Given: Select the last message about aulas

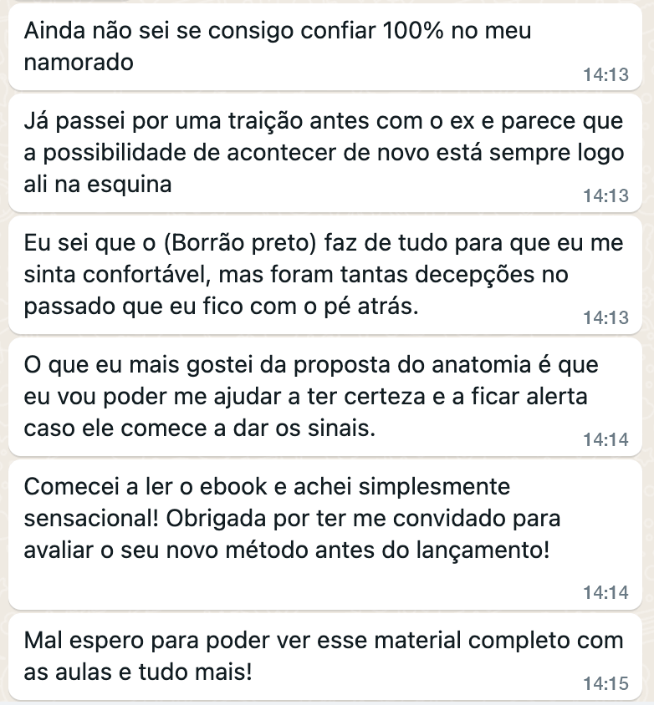Looking at the screenshot, I should coord(325,657).
